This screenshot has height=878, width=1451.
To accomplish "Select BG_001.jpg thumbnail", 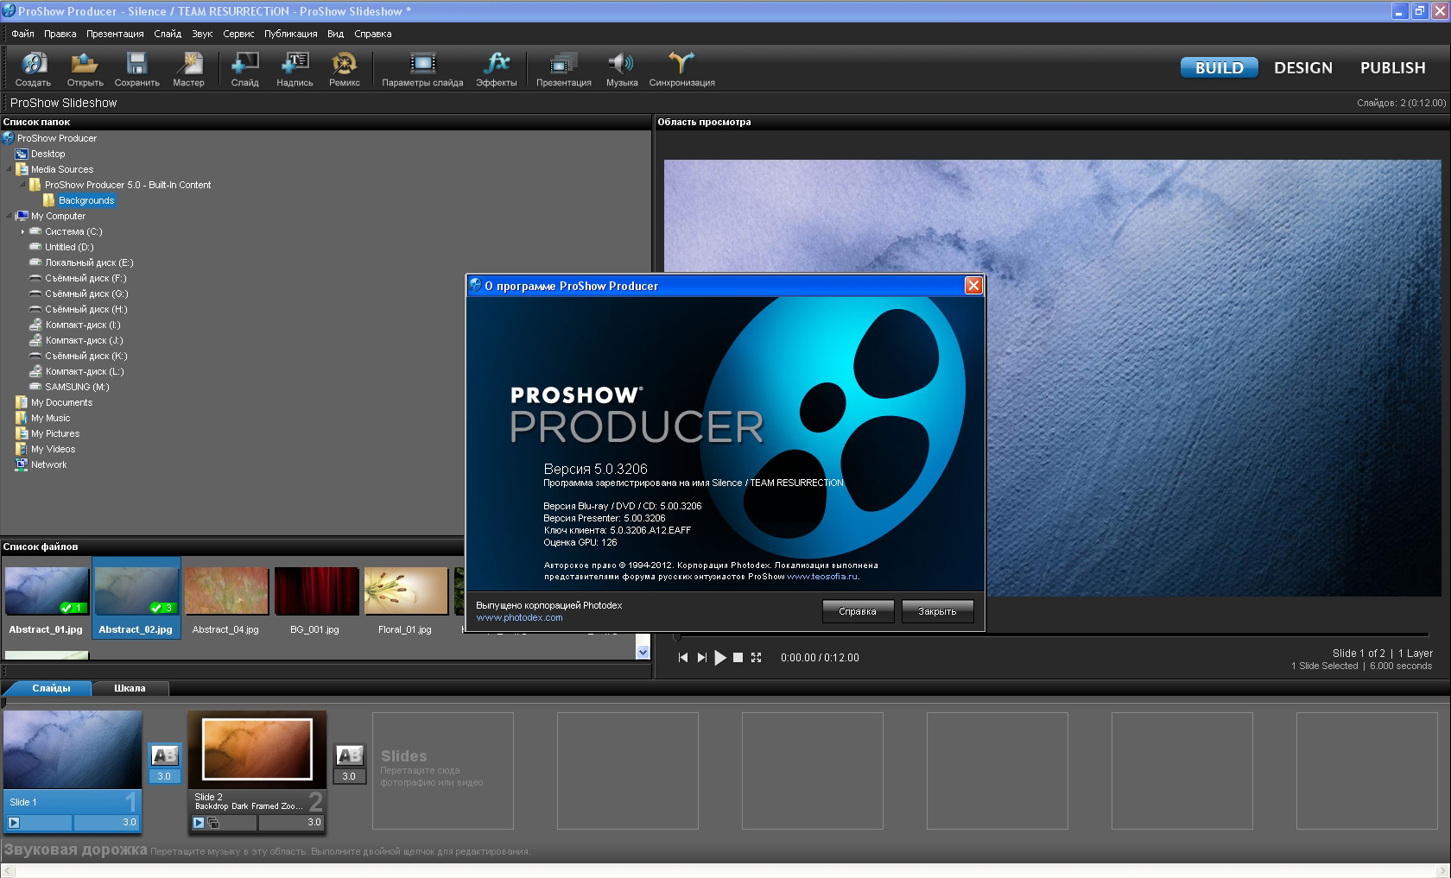I will click(316, 591).
